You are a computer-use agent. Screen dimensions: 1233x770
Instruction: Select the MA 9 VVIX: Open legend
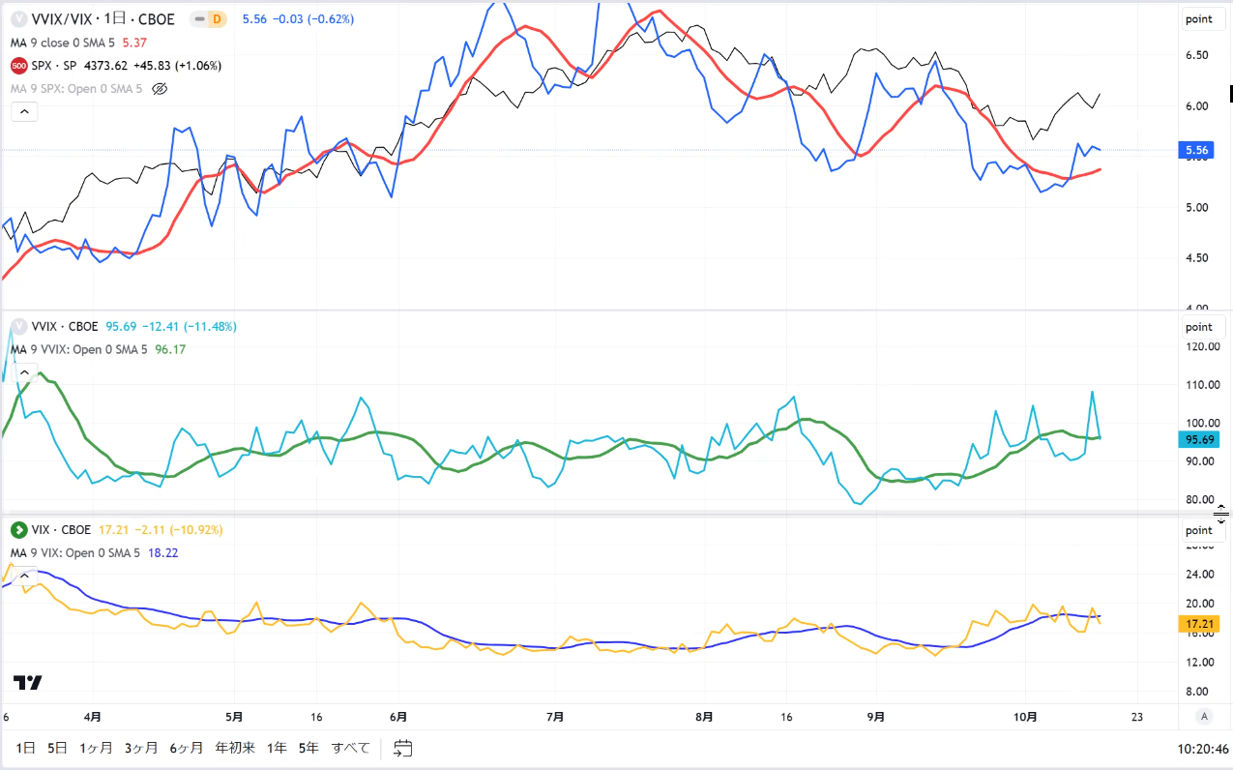78,350
